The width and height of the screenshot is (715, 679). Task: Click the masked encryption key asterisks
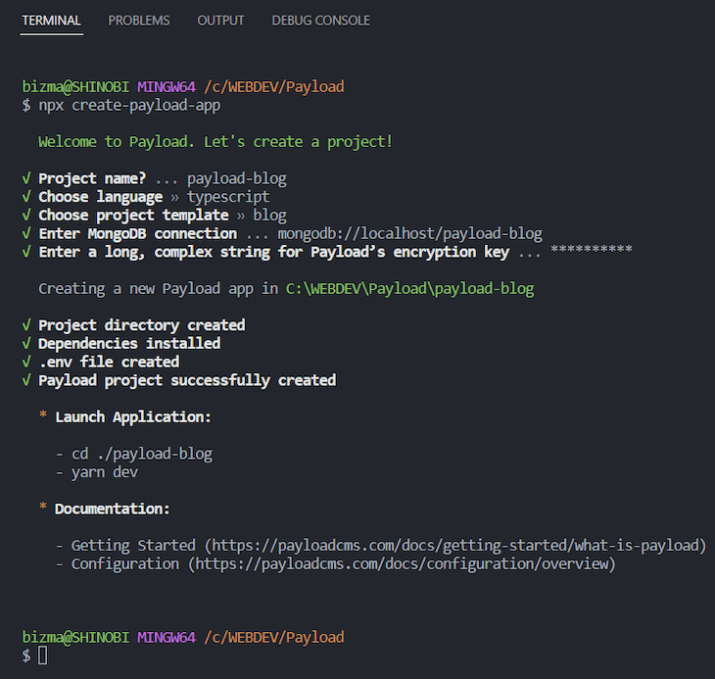coord(591,250)
